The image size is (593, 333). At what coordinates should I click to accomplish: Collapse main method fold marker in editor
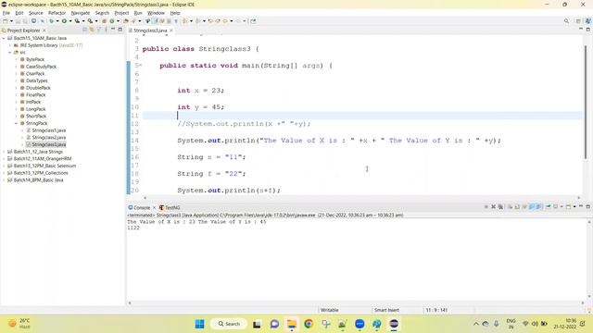pyautogui.click(x=141, y=66)
